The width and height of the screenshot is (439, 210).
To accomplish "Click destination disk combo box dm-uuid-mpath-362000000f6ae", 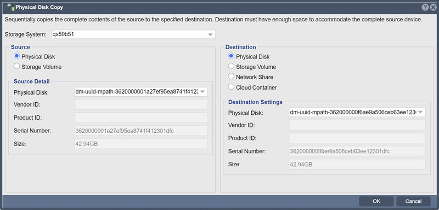I will (x=357, y=113).
